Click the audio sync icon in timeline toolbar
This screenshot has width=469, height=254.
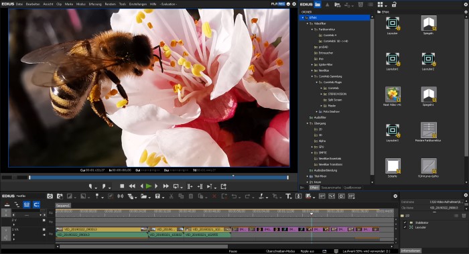click(121, 196)
